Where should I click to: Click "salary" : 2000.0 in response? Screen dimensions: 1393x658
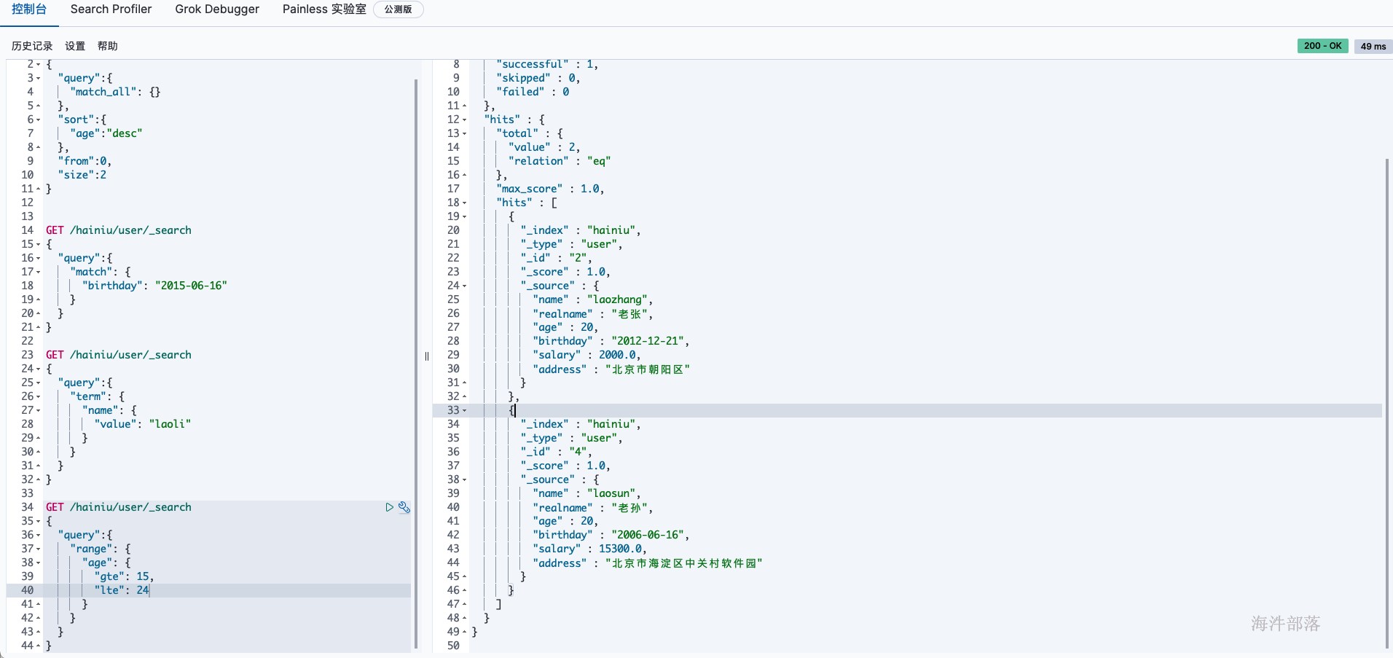point(587,355)
